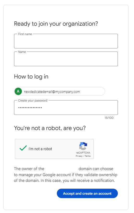Click the 15/100 character counter

tap(109, 118)
